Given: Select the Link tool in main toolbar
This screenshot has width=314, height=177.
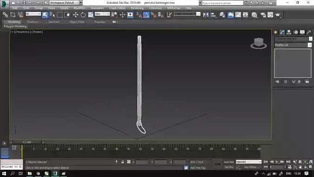Looking at the screenshot, I should (x=5, y=14).
